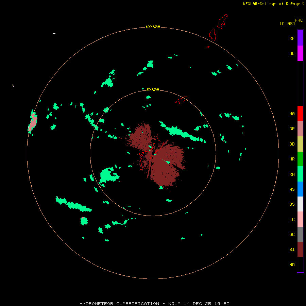Click the UK magenta legend swatch
306x306 pixels.
[x=300, y=53]
